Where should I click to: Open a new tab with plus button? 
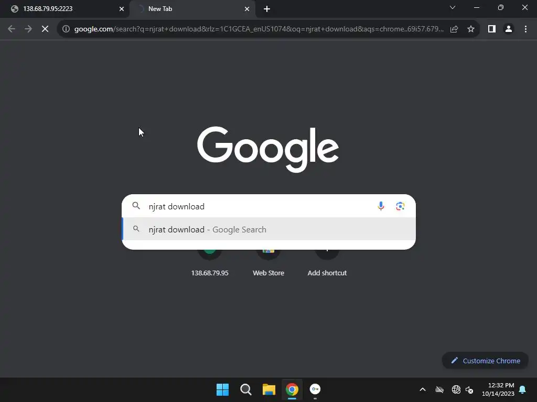267,9
